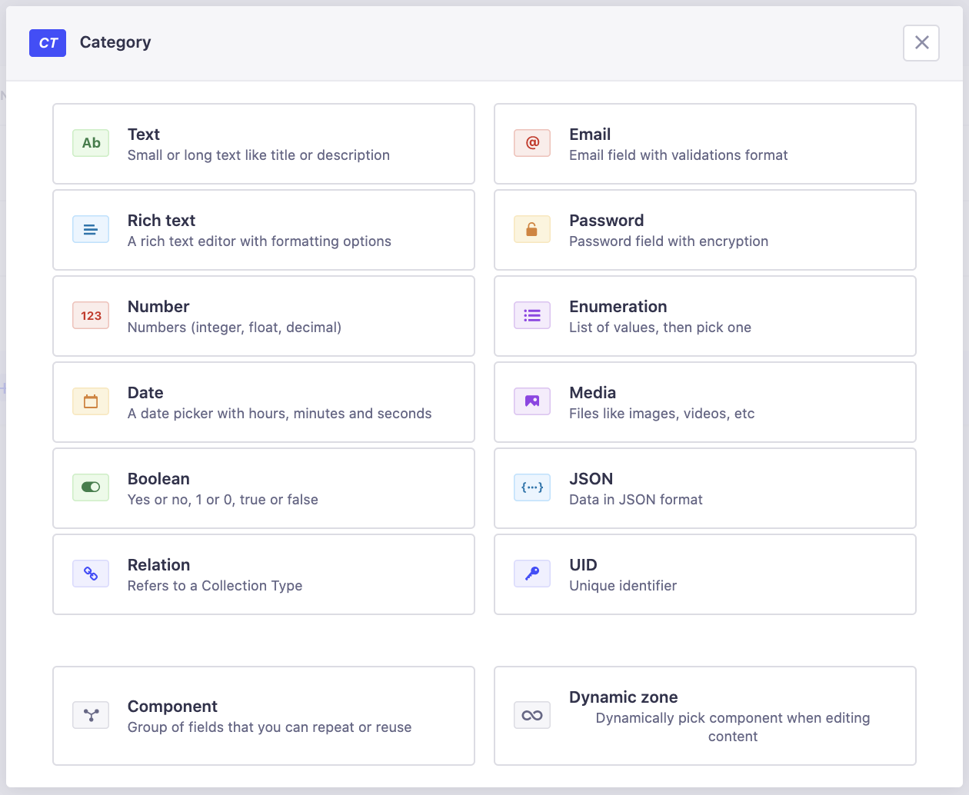Click the blue CT Category badge
969x795 pixels.
(48, 43)
